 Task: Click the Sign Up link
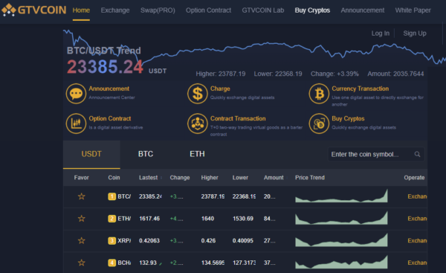point(415,33)
